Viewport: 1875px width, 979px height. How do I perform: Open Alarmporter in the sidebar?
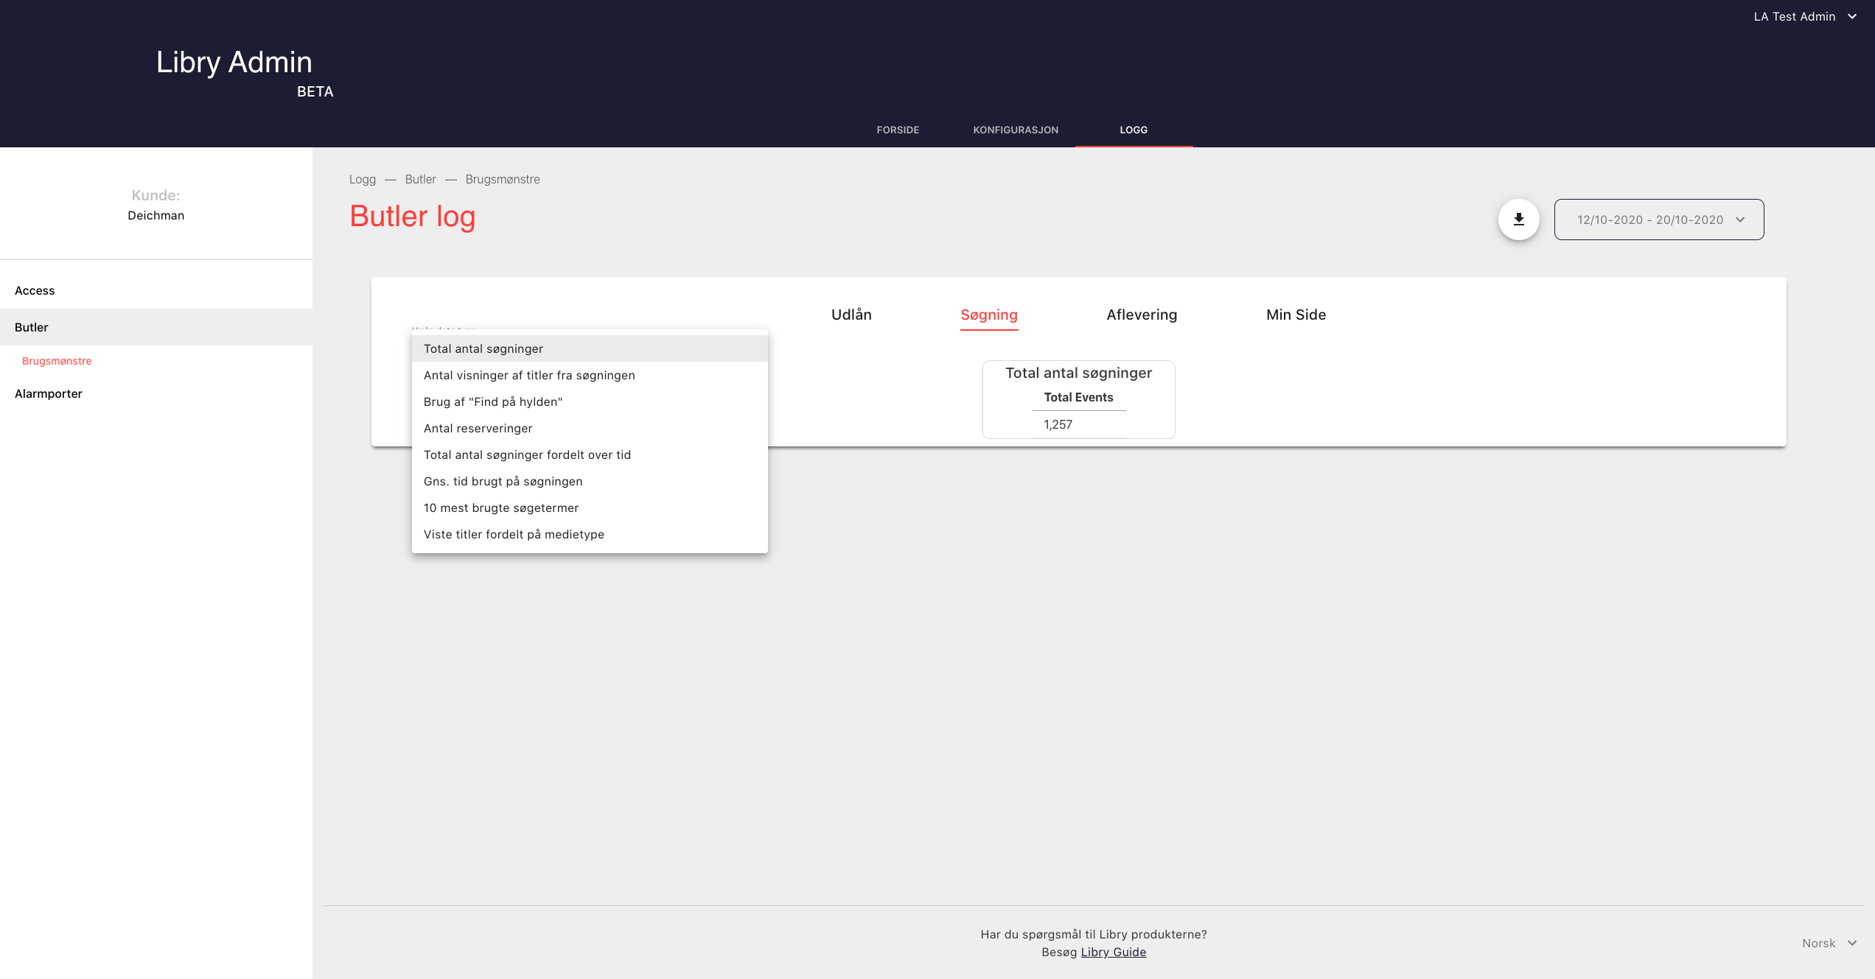49,393
